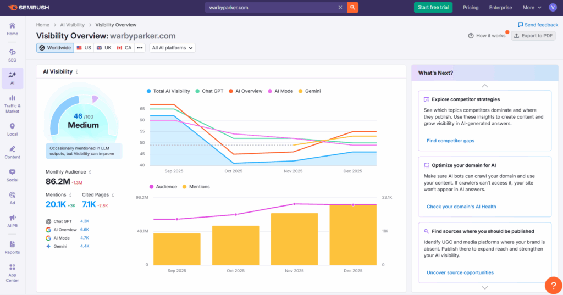Open the Ad sidebar section

click(12, 198)
